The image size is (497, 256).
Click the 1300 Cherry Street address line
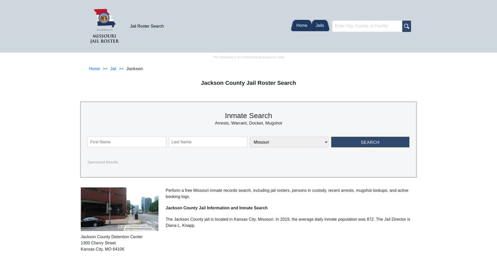[98, 243]
